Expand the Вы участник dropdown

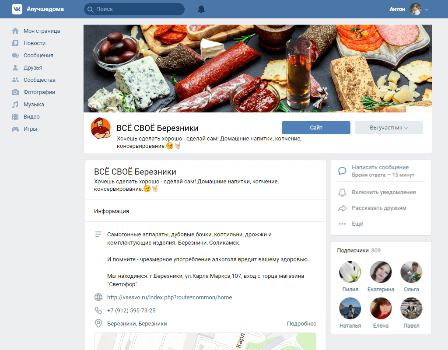click(388, 128)
